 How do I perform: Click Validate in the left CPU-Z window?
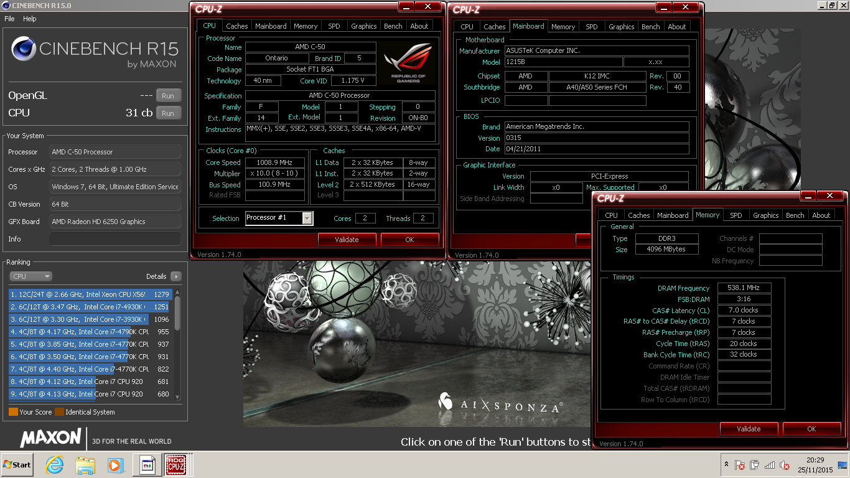(x=347, y=240)
